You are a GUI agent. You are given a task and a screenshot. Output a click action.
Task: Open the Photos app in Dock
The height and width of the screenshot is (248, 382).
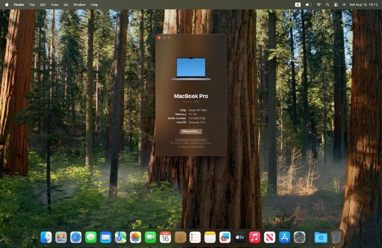click(x=136, y=237)
